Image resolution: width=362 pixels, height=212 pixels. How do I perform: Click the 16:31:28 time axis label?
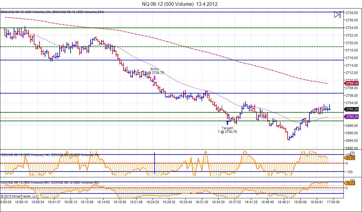[202, 202]
